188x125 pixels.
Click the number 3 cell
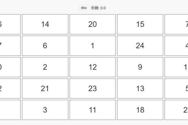pos(45,110)
